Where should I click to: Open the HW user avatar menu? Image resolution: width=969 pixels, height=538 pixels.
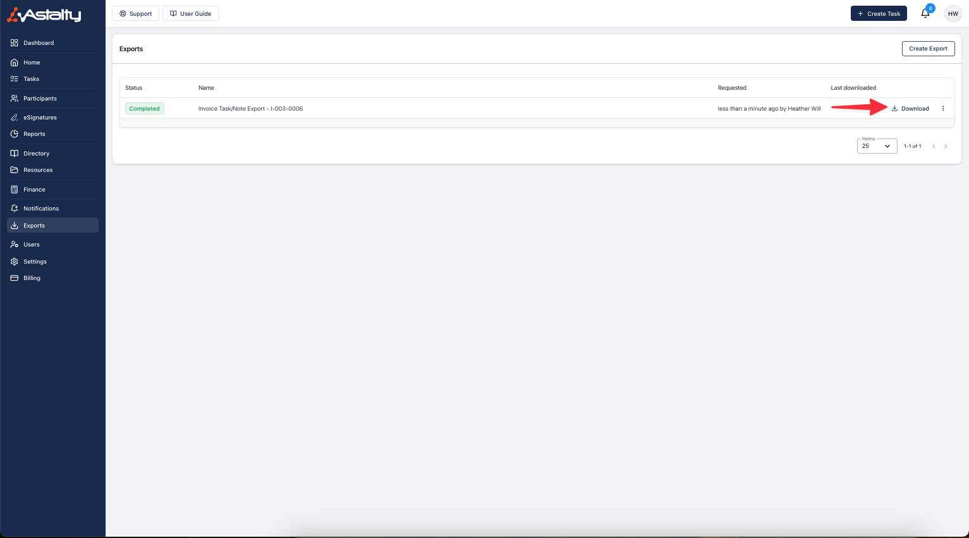click(x=953, y=14)
